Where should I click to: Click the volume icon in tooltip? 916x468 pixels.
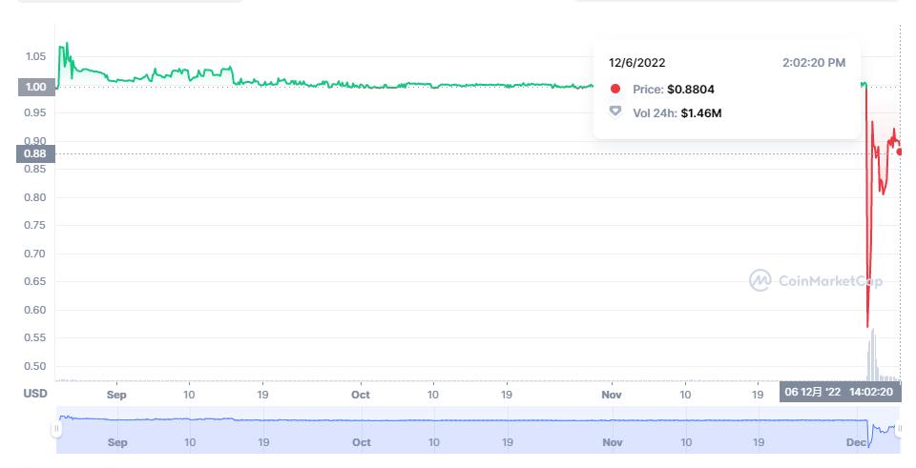[615, 112]
